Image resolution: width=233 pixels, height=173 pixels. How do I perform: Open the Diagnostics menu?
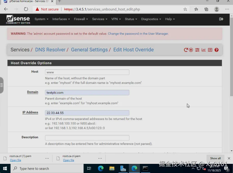pyautogui.click(x=151, y=19)
